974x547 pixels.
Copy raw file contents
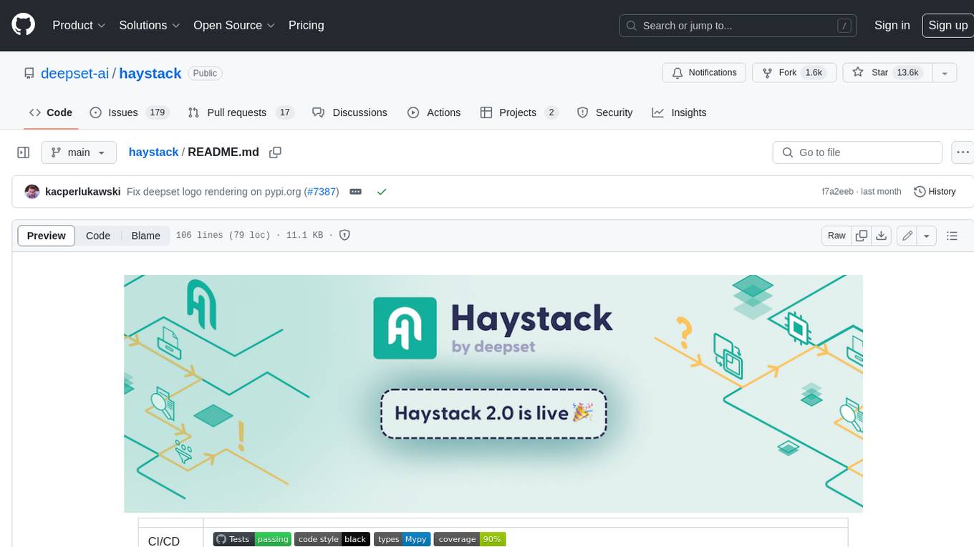coord(862,236)
